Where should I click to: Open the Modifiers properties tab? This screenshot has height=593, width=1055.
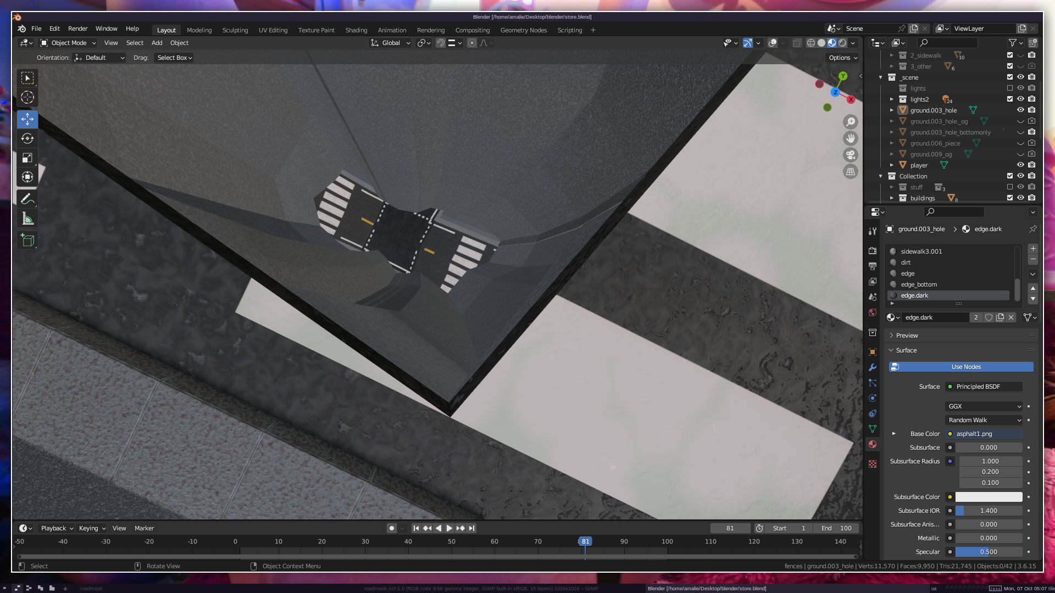(873, 367)
